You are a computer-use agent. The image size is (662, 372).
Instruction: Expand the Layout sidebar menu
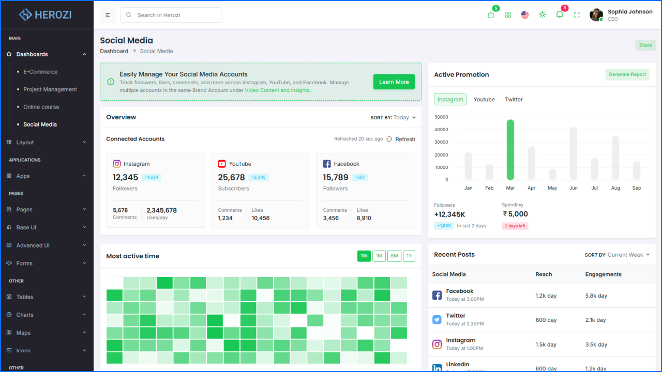47,143
